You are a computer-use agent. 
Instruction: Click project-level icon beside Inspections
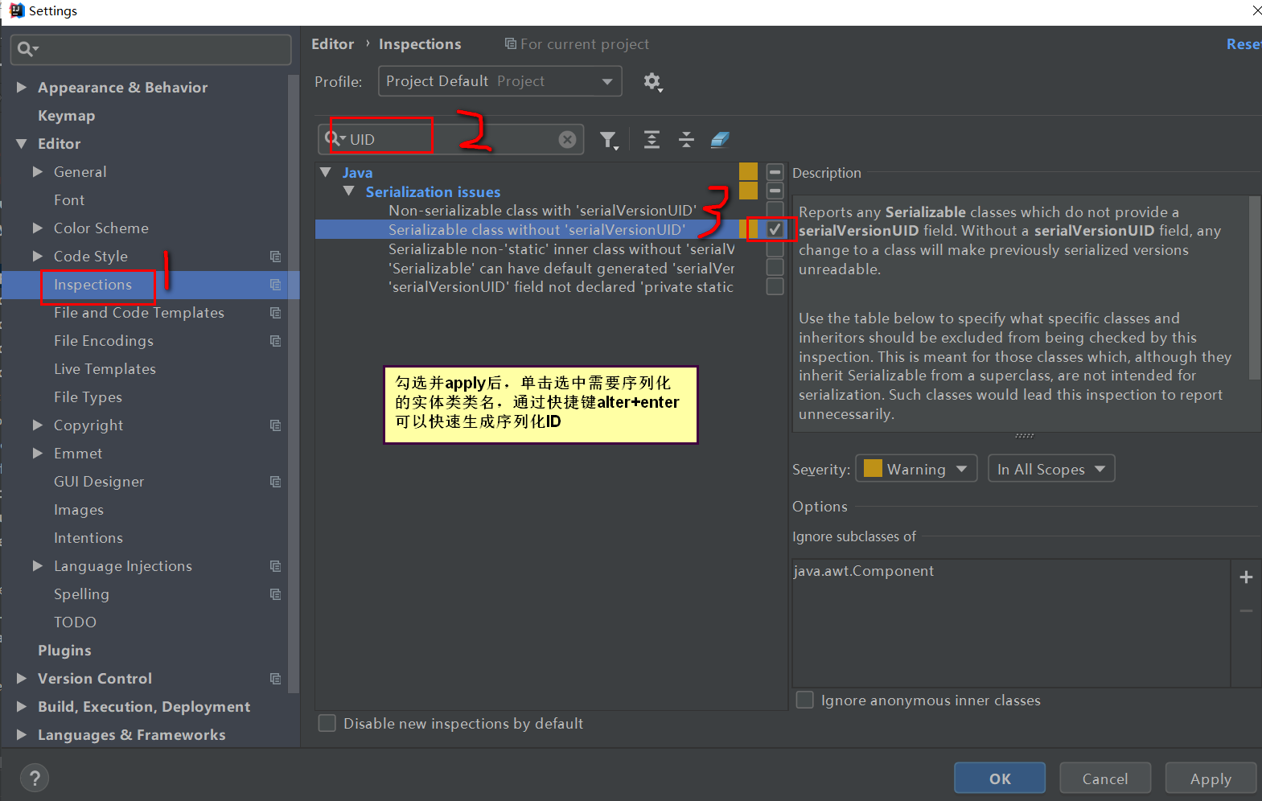[276, 285]
